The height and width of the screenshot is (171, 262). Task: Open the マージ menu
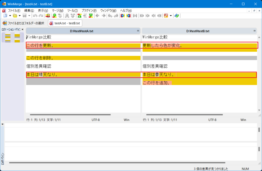point(58,10)
